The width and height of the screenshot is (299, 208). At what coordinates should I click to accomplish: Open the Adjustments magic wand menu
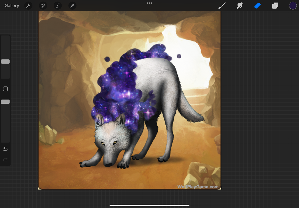pyautogui.click(x=43, y=6)
